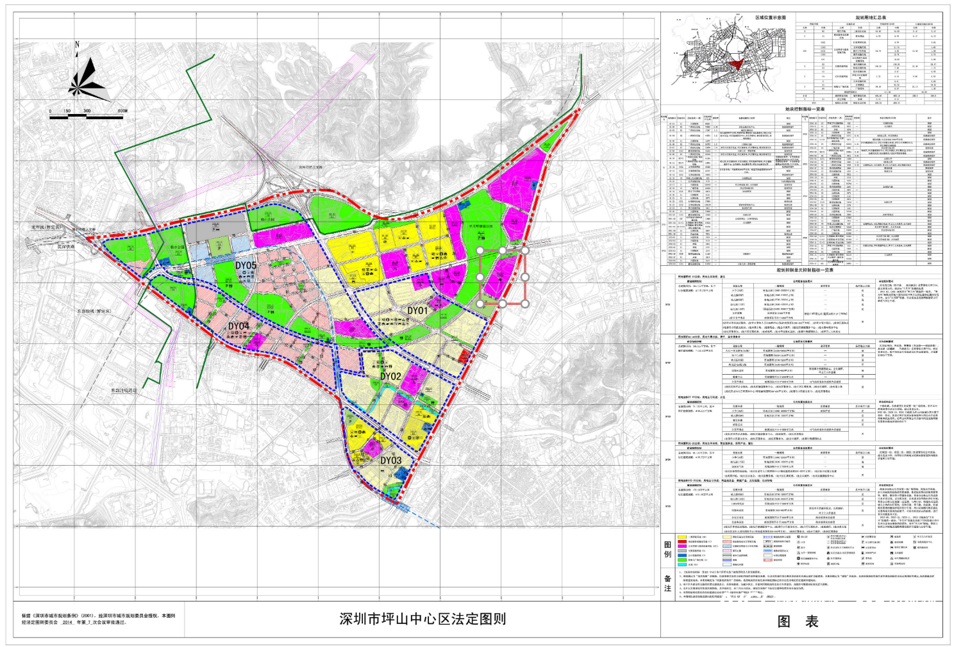Click the top-left selection box handle

pyautogui.click(x=481, y=251)
